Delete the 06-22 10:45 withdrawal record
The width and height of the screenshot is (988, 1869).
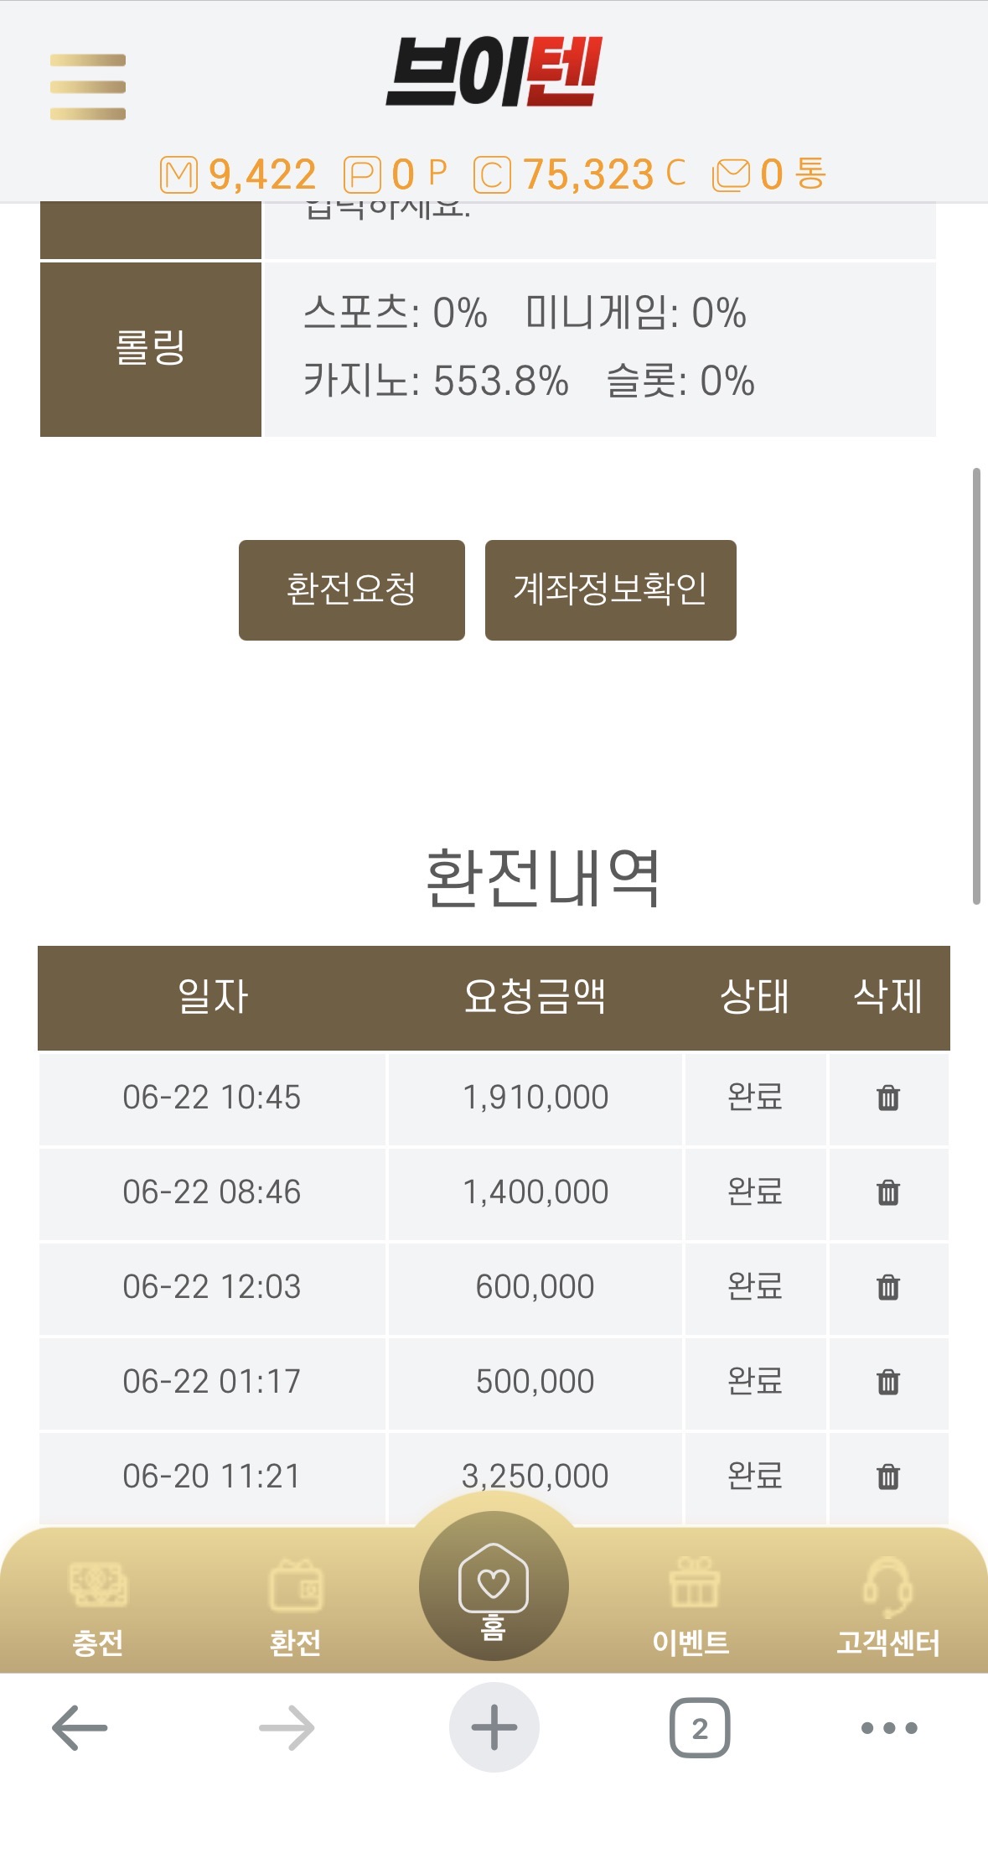(x=888, y=1098)
